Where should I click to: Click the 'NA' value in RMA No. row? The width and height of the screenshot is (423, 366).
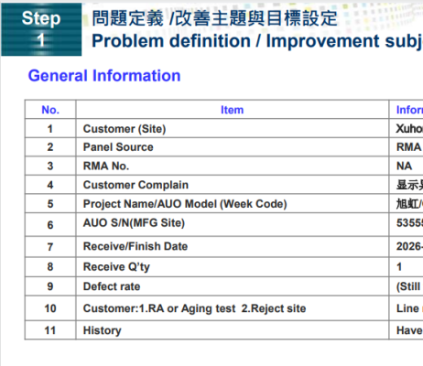point(404,166)
